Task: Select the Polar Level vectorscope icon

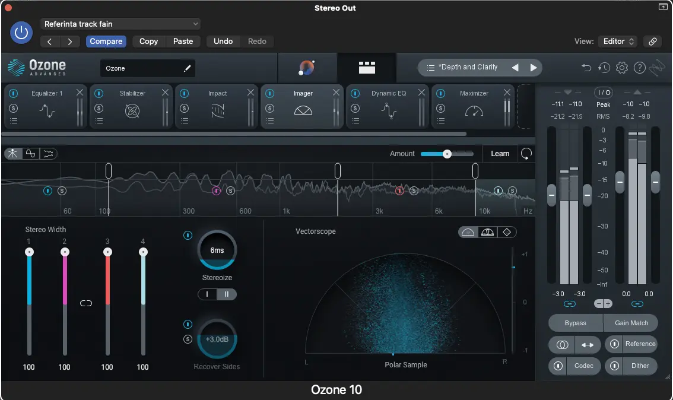Action: pyautogui.click(x=487, y=232)
